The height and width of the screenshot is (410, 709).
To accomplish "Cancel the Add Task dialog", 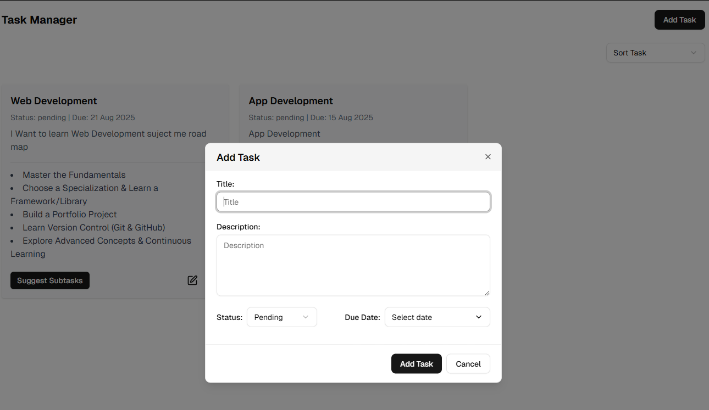I will pyautogui.click(x=468, y=364).
